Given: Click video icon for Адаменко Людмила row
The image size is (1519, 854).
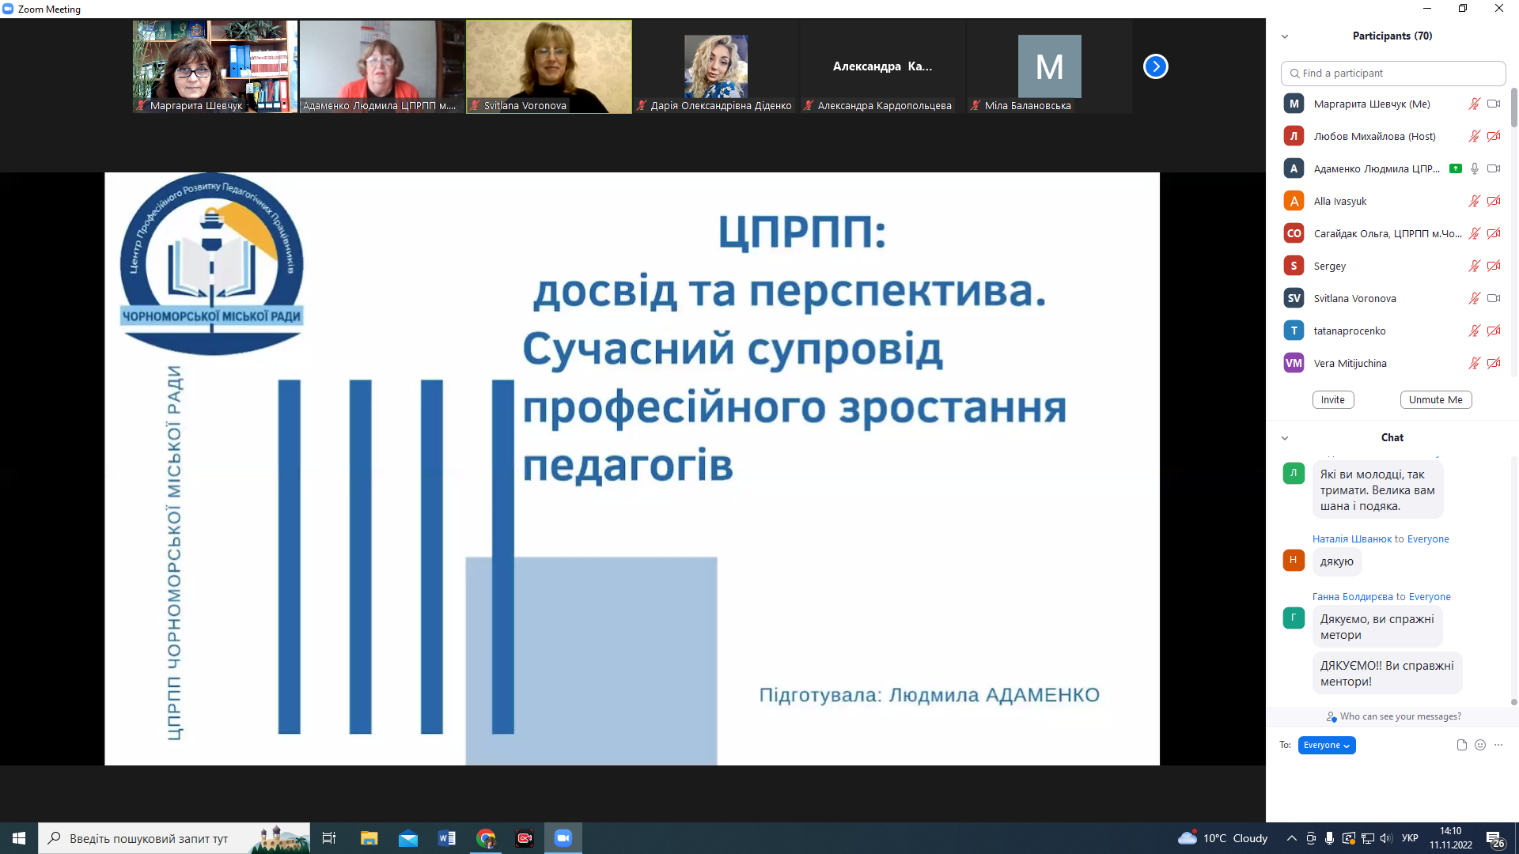Looking at the screenshot, I should click(1494, 168).
